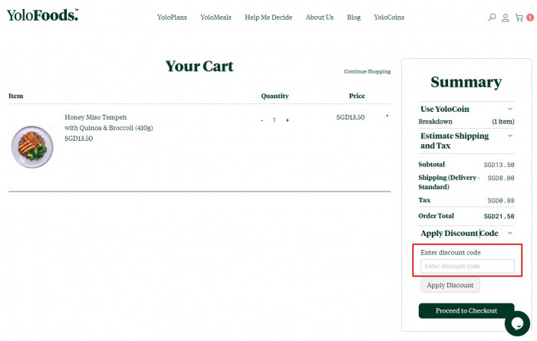Select the SGD13.50 subtotal value

click(499, 165)
